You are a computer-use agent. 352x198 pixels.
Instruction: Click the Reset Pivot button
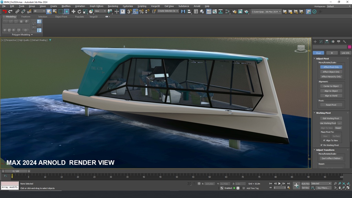click(331, 105)
